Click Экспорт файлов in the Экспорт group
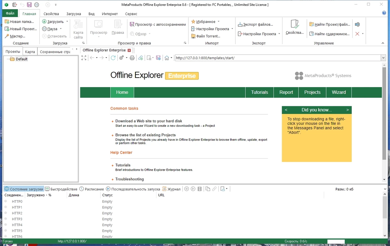Viewport: 390px width, 246px height. 255,24
